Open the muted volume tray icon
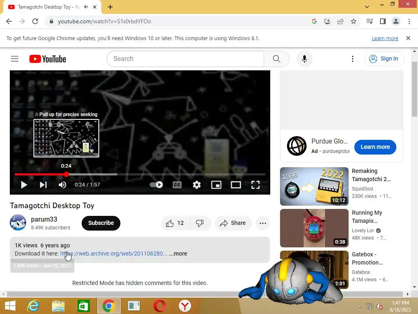418x314 pixels. (379, 306)
